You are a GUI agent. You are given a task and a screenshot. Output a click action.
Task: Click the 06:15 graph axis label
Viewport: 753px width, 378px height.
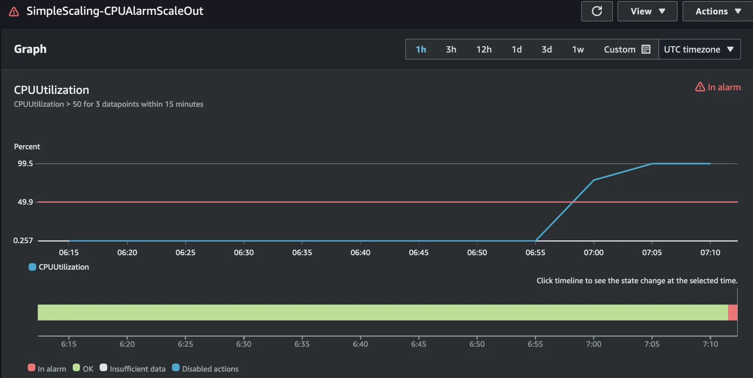pos(69,252)
